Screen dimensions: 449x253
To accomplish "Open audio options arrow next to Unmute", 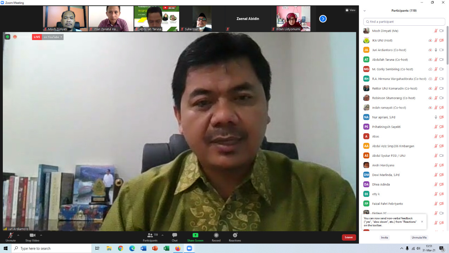I will tap(18, 235).
